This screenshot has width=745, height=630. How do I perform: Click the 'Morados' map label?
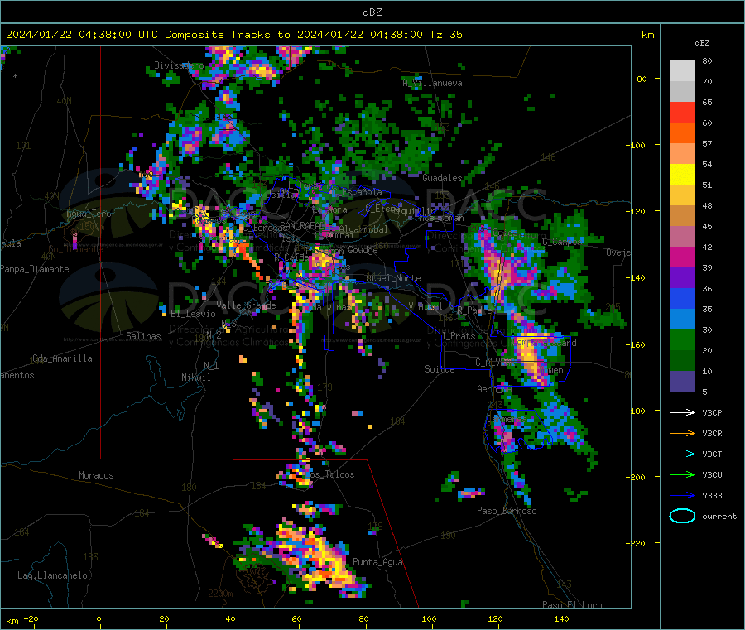tap(96, 475)
